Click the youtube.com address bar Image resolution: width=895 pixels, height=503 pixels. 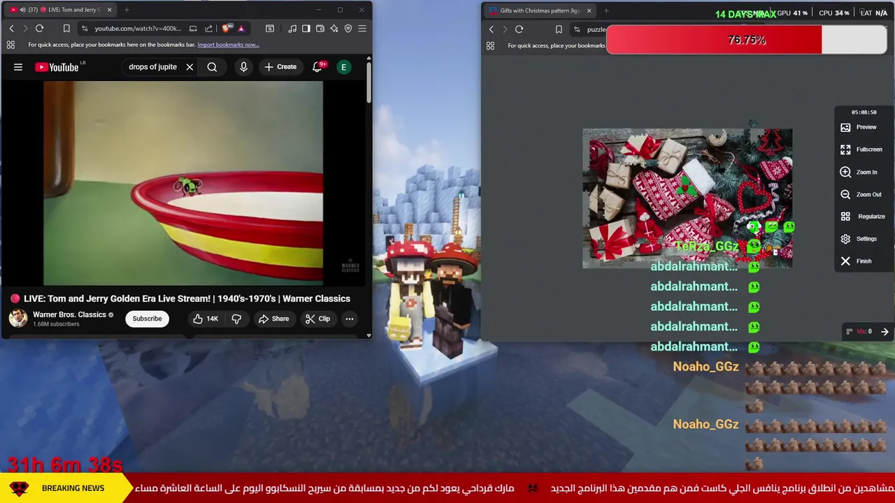pyautogui.click(x=138, y=29)
